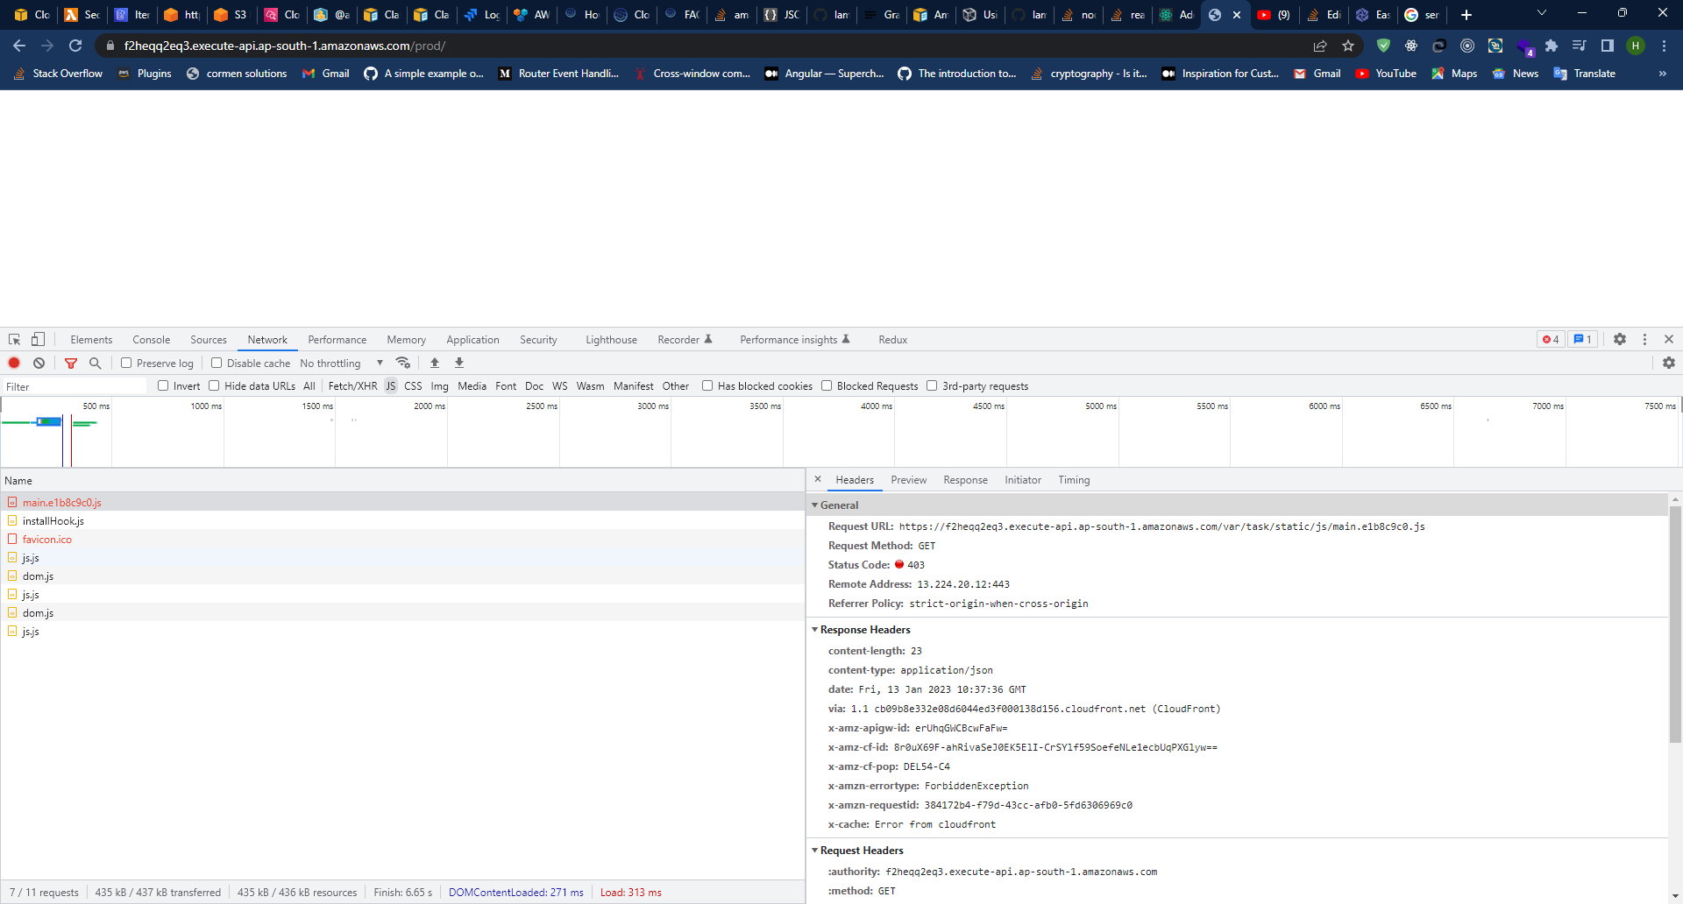The height and width of the screenshot is (904, 1683).
Task: Filter requests by Img type
Action: coord(439,385)
